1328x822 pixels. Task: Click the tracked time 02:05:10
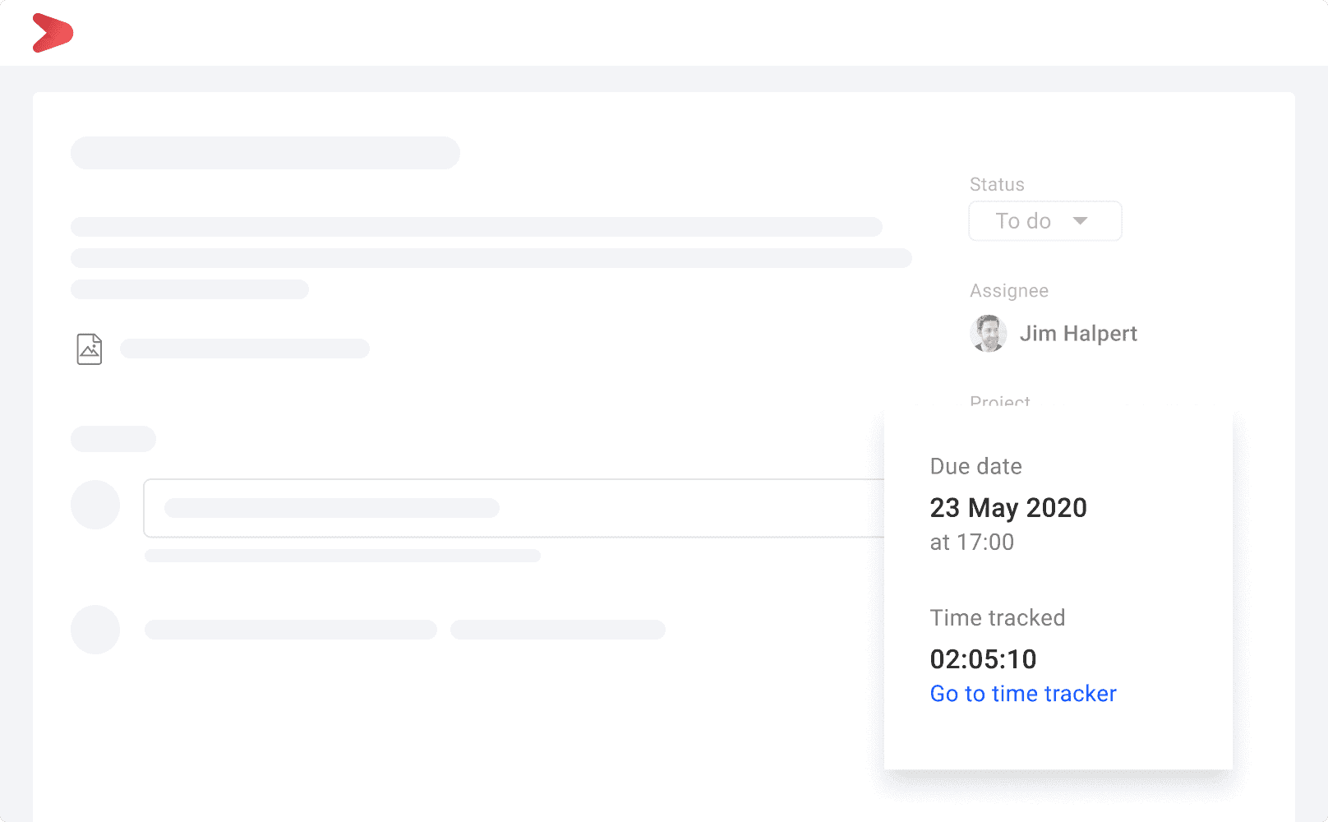984,659
